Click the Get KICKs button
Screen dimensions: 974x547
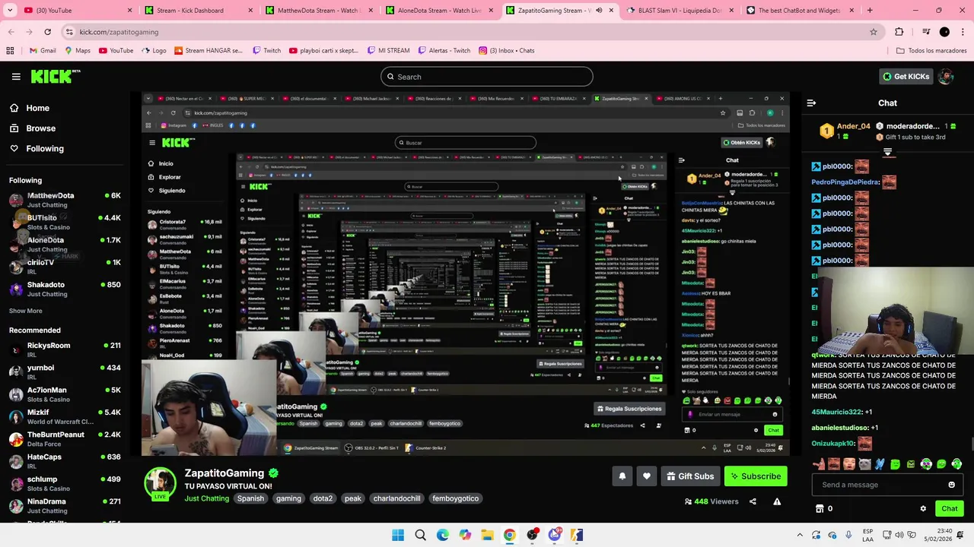point(906,76)
